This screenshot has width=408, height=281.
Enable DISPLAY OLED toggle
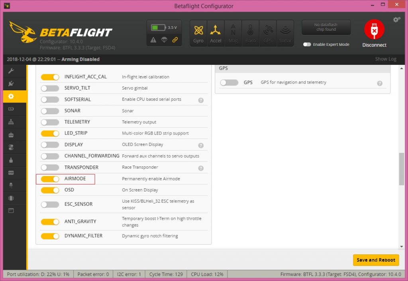point(50,145)
